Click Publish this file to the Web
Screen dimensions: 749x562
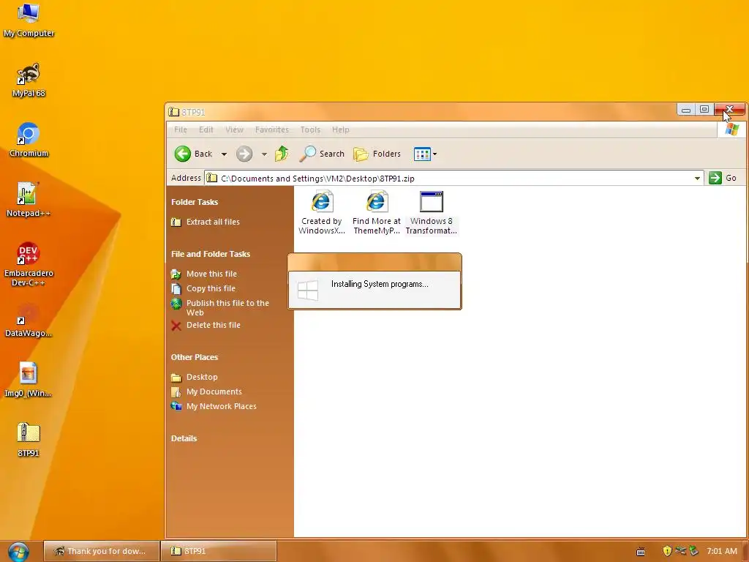pyautogui.click(x=228, y=308)
